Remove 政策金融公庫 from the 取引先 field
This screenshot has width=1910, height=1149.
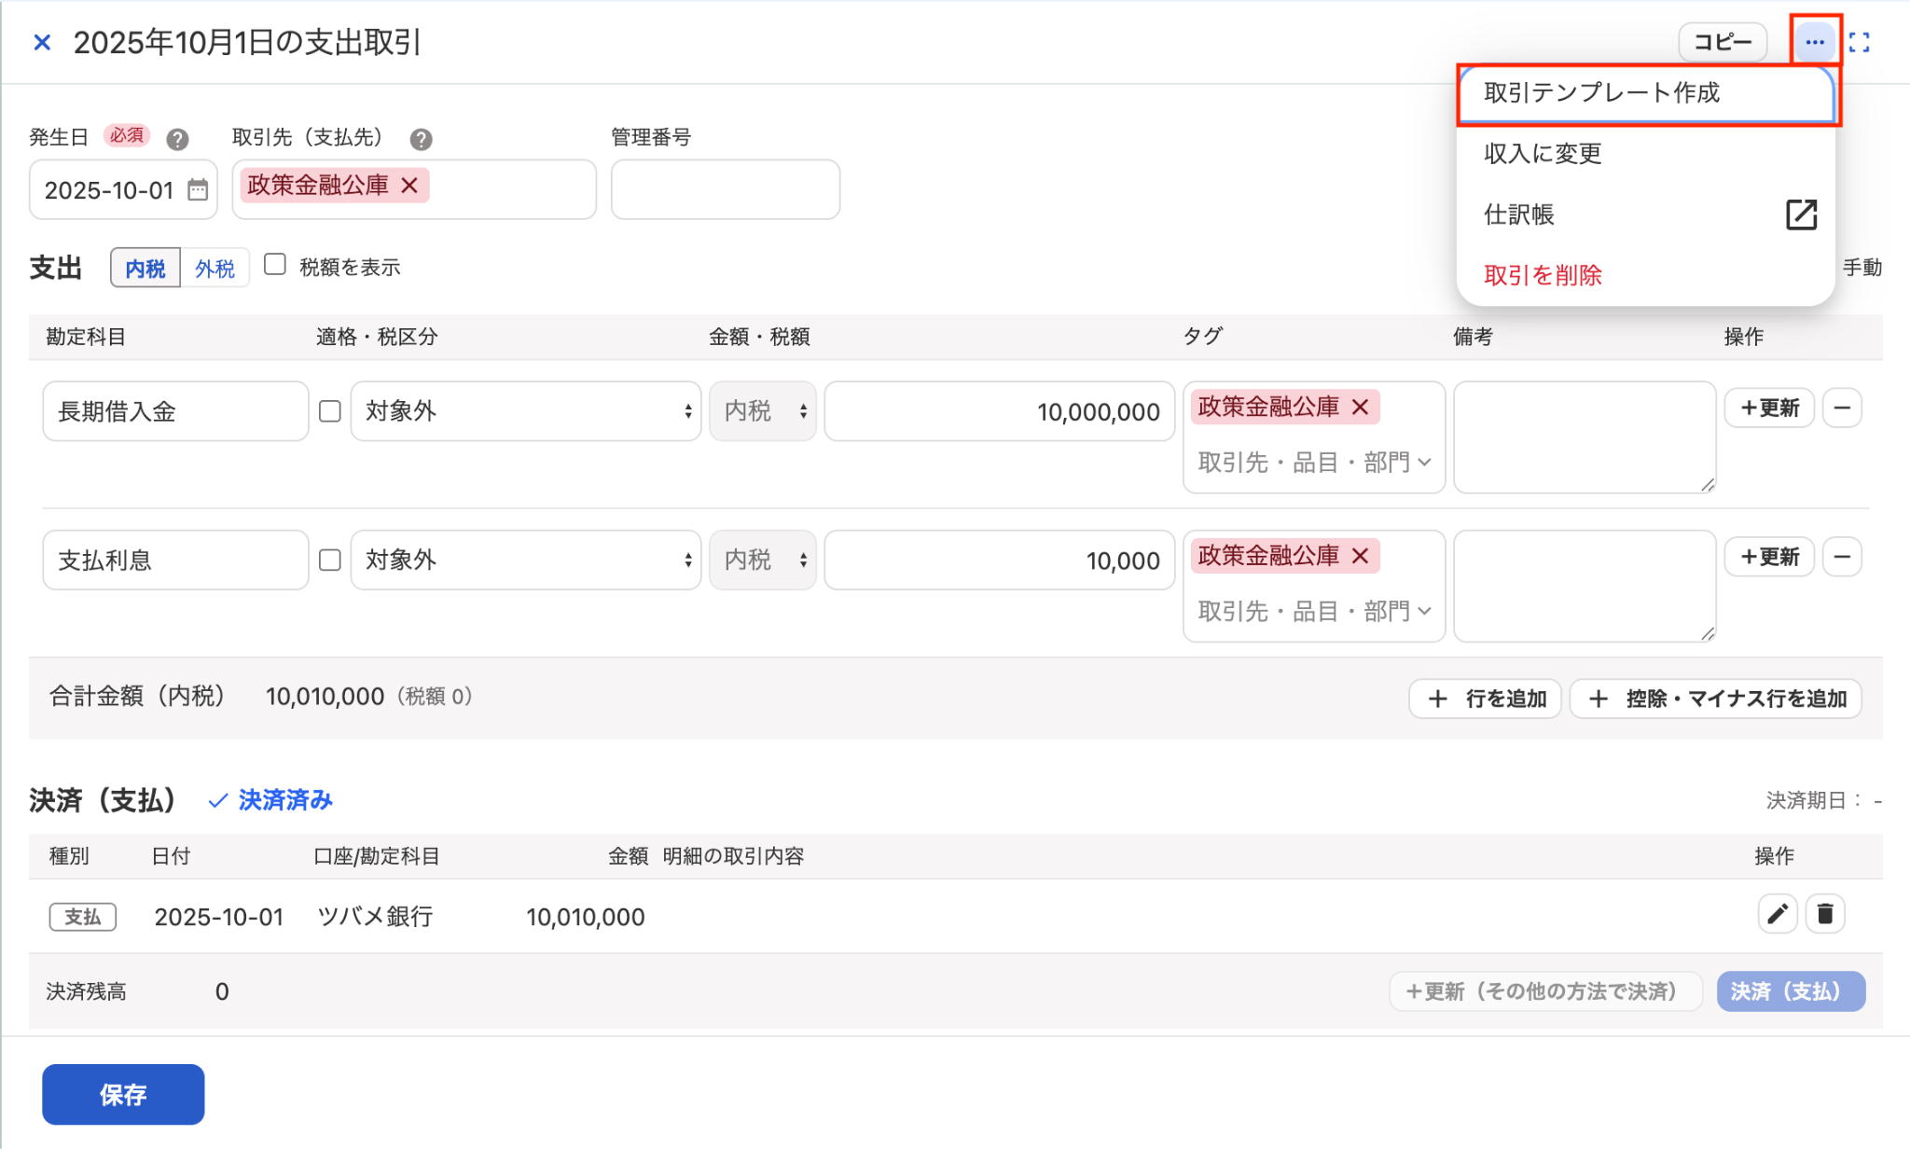point(409,186)
